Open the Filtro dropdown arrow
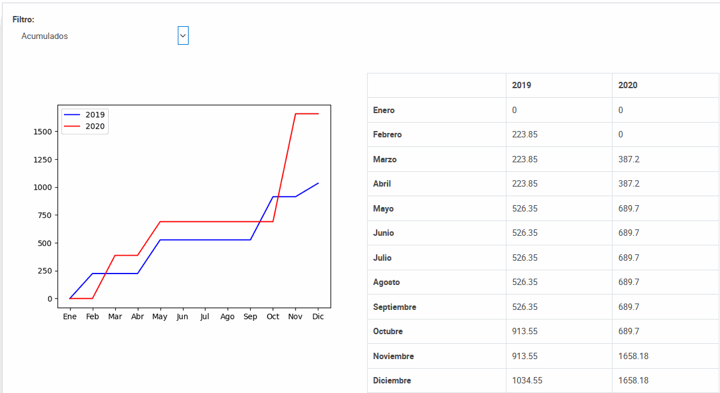This screenshot has height=393, width=720. coord(183,36)
